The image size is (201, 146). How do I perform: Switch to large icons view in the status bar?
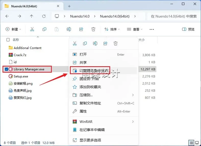click(197, 143)
